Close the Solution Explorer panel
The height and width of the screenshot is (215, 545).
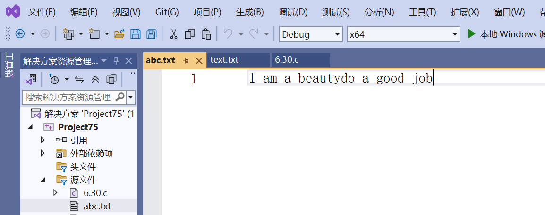128,61
